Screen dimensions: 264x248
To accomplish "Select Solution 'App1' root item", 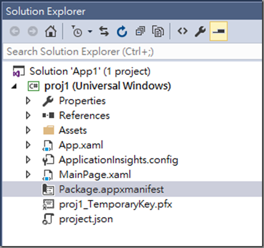I will (x=90, y=71).
